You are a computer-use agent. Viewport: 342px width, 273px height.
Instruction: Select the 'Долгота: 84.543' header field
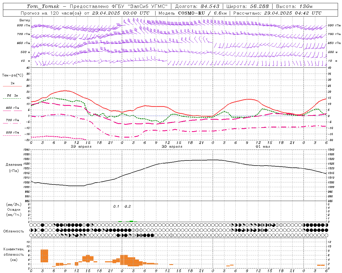pyautogui.click(x=197, y=6)
